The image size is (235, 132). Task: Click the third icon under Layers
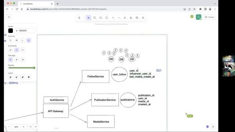tap(23, 77)
